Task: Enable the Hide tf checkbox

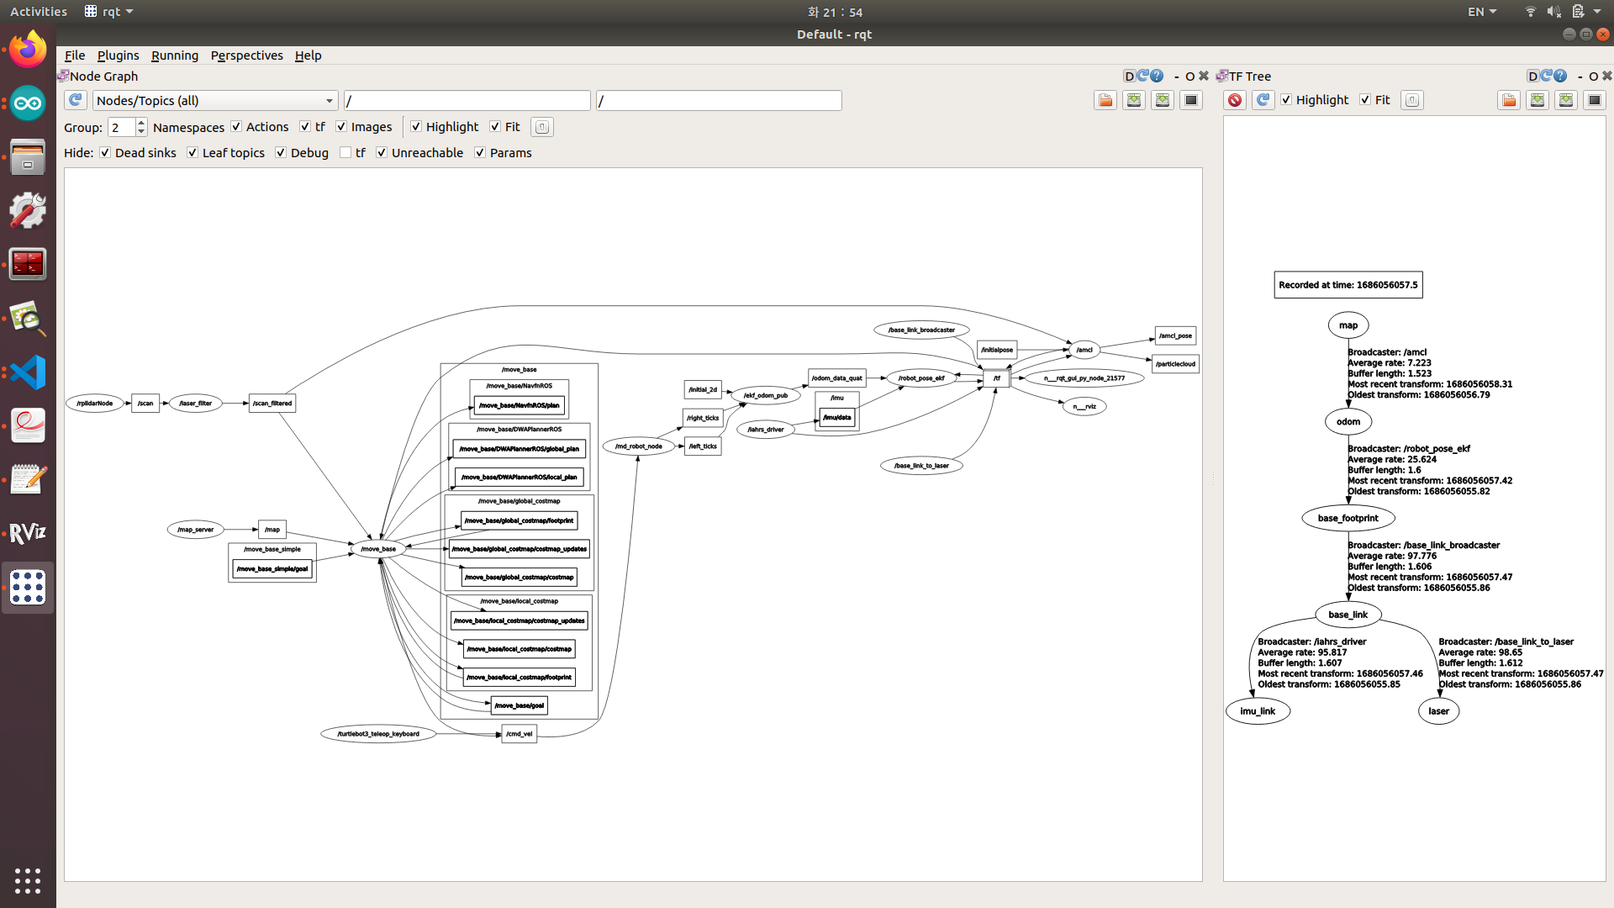Action: click(345, 153)
